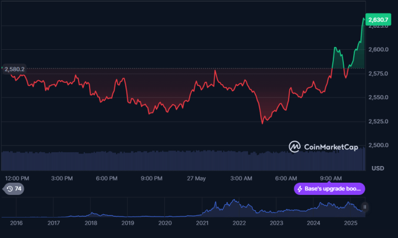Click the CoinMarketCap logo icon

[294, 147]
